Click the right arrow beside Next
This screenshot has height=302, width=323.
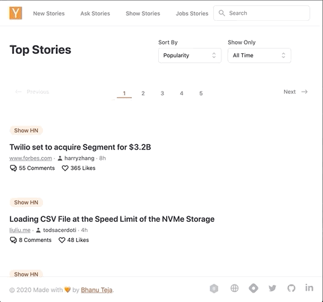point(304,92)
